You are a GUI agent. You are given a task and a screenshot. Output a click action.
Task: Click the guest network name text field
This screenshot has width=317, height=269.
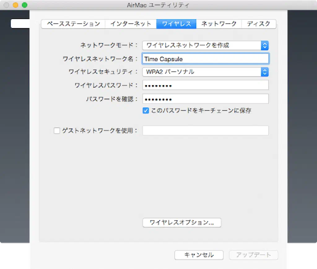[205, 131]
